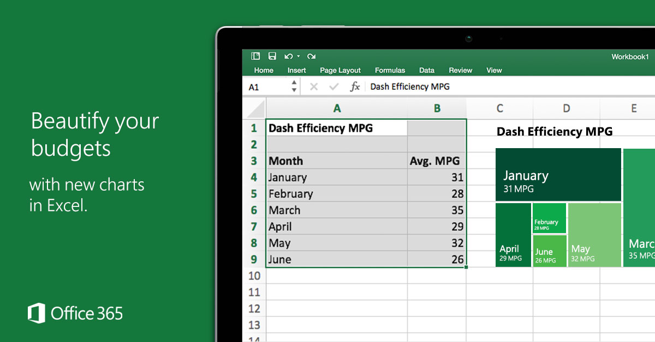655x342 pixels.
Task: Click the selection fill handle below B9
Action: (x=466, y=267)
